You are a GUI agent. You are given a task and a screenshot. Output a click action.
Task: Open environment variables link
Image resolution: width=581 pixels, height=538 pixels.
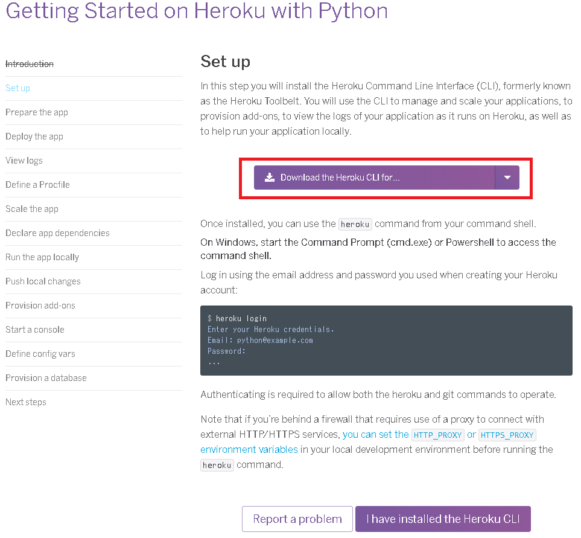(x=249, y=450)
